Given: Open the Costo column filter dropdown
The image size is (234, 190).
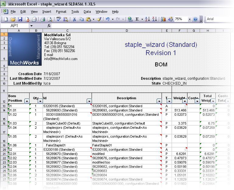Looking at the screenshot, I should tap(197, 101).
